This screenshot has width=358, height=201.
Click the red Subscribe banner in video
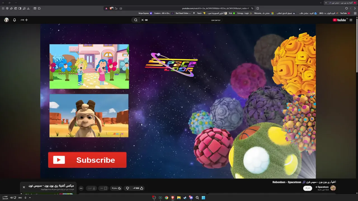tap(87, 160)
